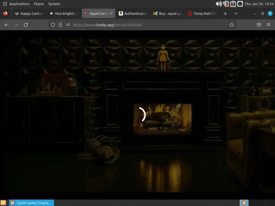Screen dimensions: 275x206
Task: Open tracking protection shield panel
Action: click(x=53, y=25)
